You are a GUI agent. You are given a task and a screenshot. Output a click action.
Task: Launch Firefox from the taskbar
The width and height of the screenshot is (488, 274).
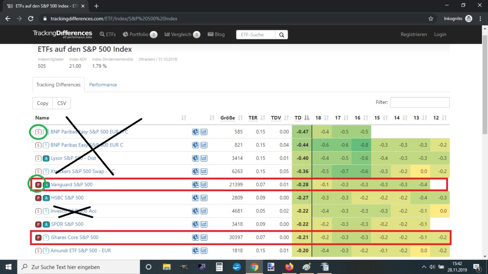pos(289,267)
